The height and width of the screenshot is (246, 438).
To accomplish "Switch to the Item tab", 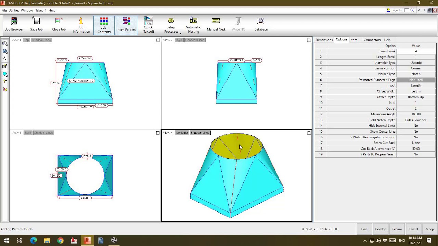I will click(354, 40).
